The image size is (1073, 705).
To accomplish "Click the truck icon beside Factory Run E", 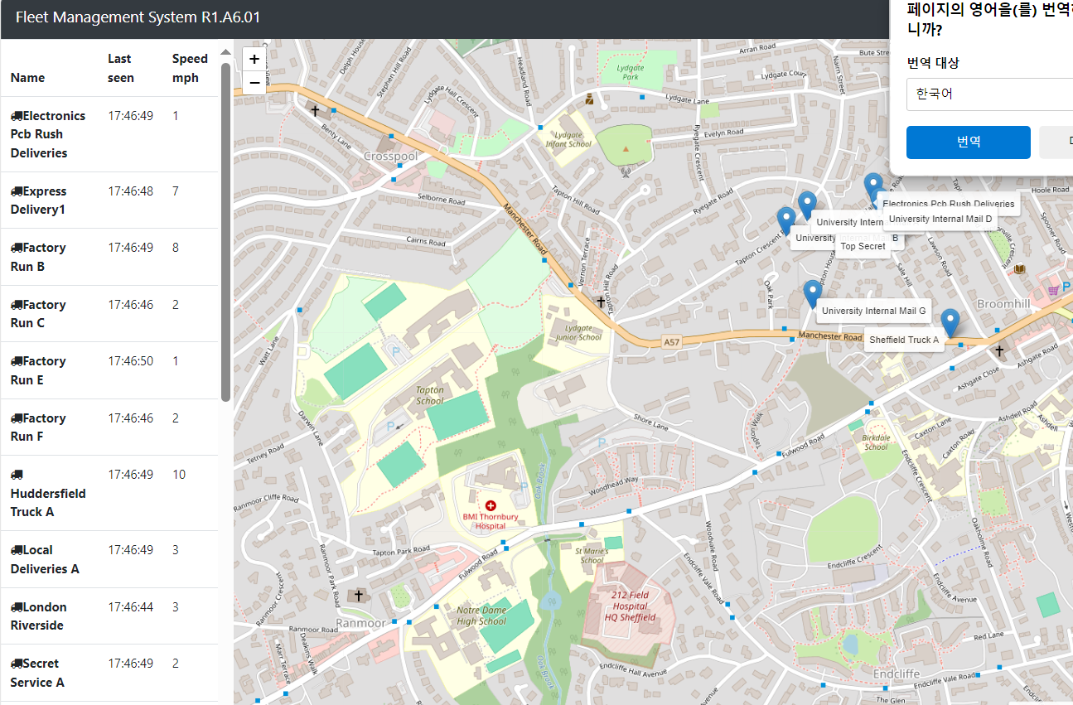I will tap(17, 361).
